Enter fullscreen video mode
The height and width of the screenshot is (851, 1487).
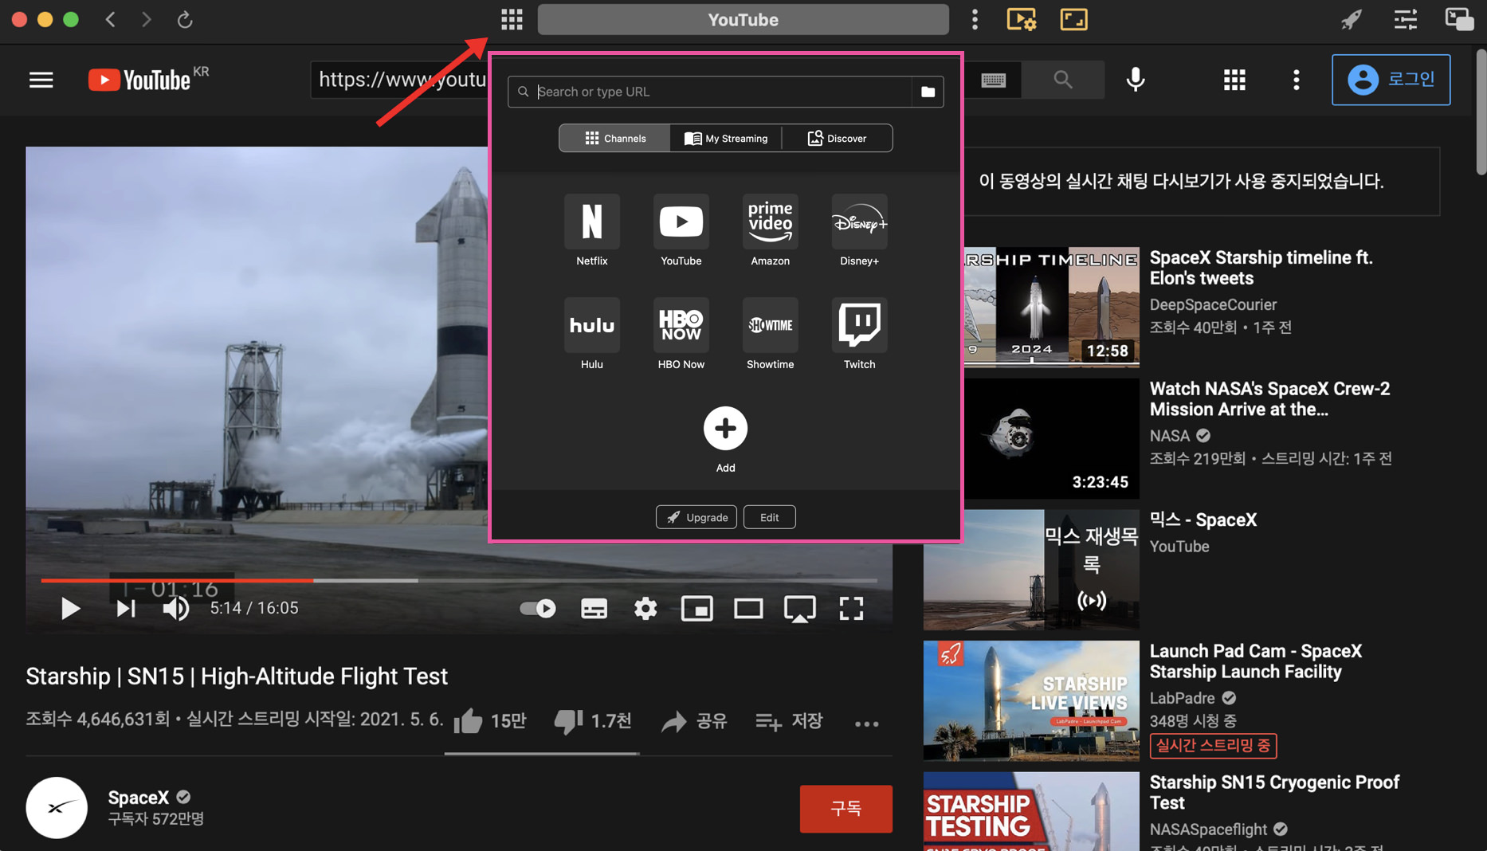pos(851,609)
